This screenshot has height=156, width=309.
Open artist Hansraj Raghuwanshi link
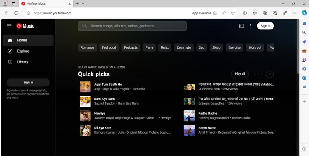(x=214, y=118)
